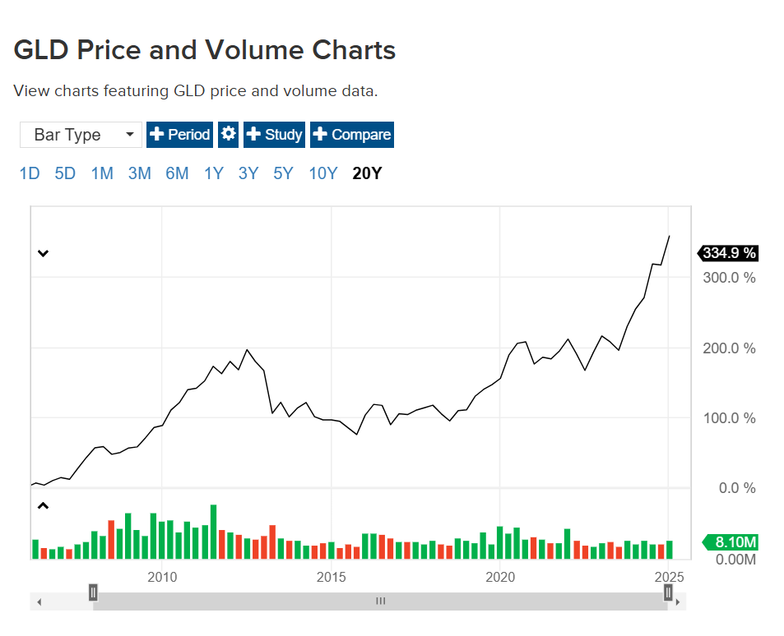Click the right range slider handle
Screen dimensions: 784x636
pyautogui.click(x=668, y=592)
